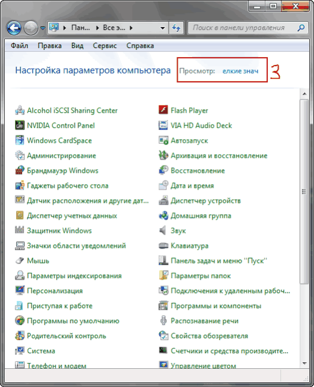The image size is (314, 387).
Task: Open Значки области уведомлений link
Action: tap(76, 246)
